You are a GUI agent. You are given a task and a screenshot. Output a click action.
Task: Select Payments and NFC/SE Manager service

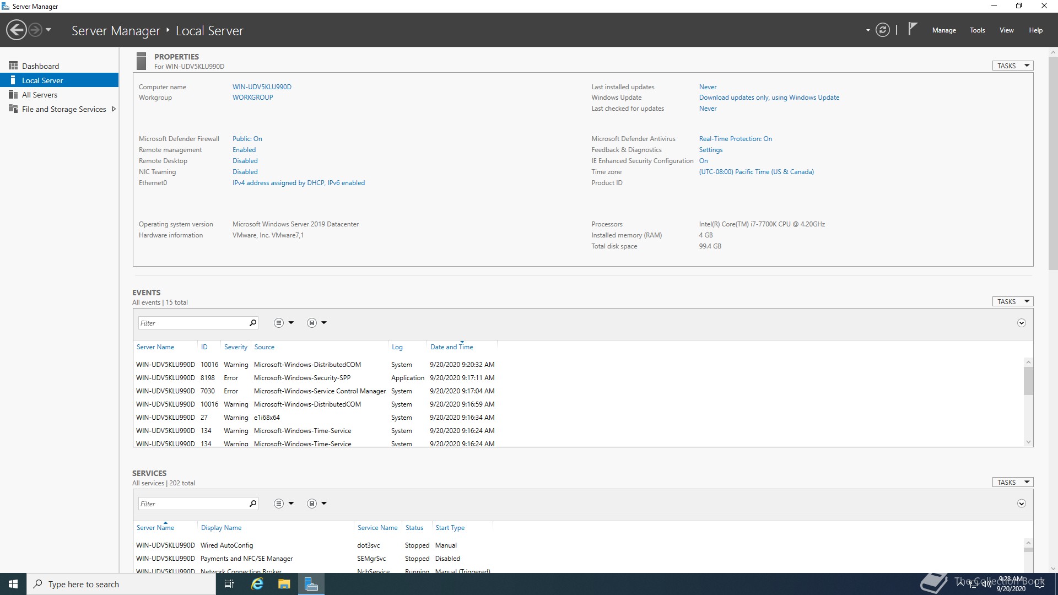pyautogui.click(x=313, y=559)
